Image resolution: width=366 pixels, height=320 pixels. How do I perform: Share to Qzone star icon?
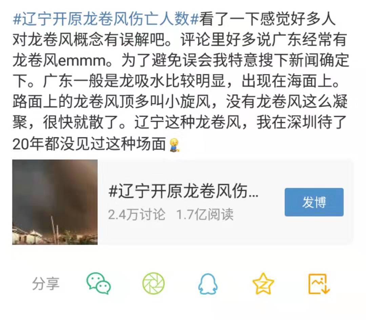(263, 283)
